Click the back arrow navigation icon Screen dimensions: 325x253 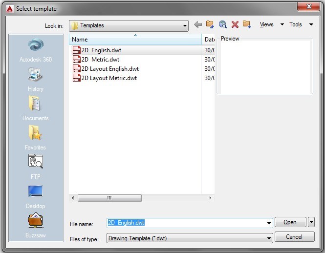(198, 25)
